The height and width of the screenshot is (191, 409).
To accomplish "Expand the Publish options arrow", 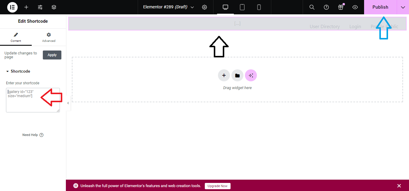I will (403, 7).
